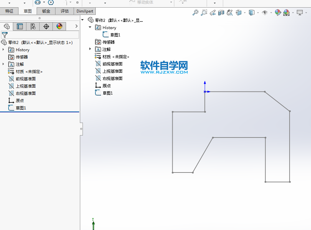
Task: Activate the Zoom to Area tool
Action: (204, 12)
